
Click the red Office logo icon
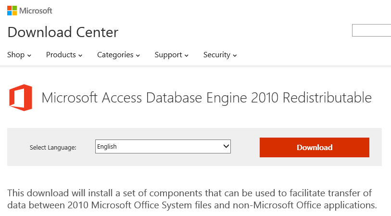click(21, 98)
